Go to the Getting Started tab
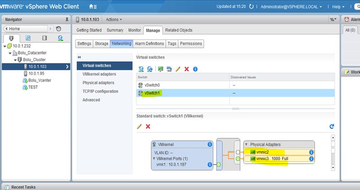Image resolution: width=360 pixels, height=190 pixels. click(x=89, y=30)
